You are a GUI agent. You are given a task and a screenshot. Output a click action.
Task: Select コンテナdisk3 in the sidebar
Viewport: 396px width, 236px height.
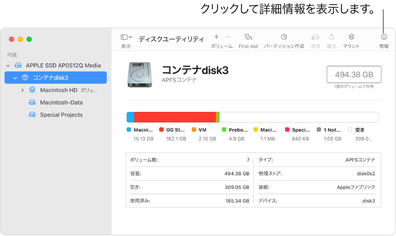click(55, 77)
